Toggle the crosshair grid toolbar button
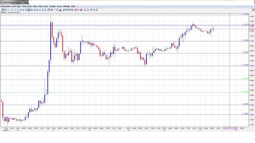This screenshot has height=143, width=255. tap(49, 10)
